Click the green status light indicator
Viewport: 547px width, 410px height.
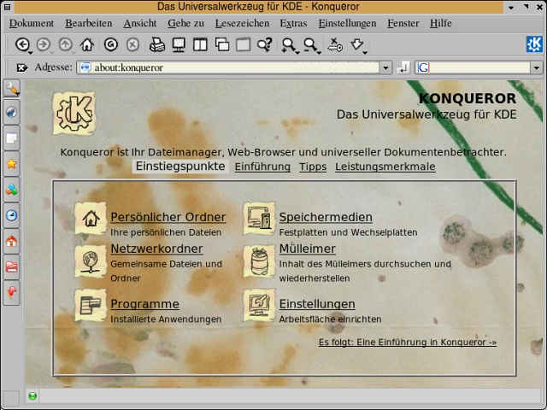[32, 396]
